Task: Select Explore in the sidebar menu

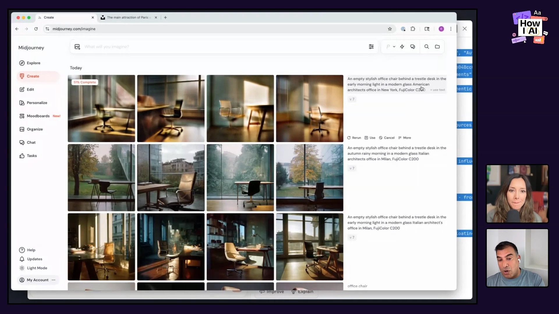Action: [x=33, y=63]
